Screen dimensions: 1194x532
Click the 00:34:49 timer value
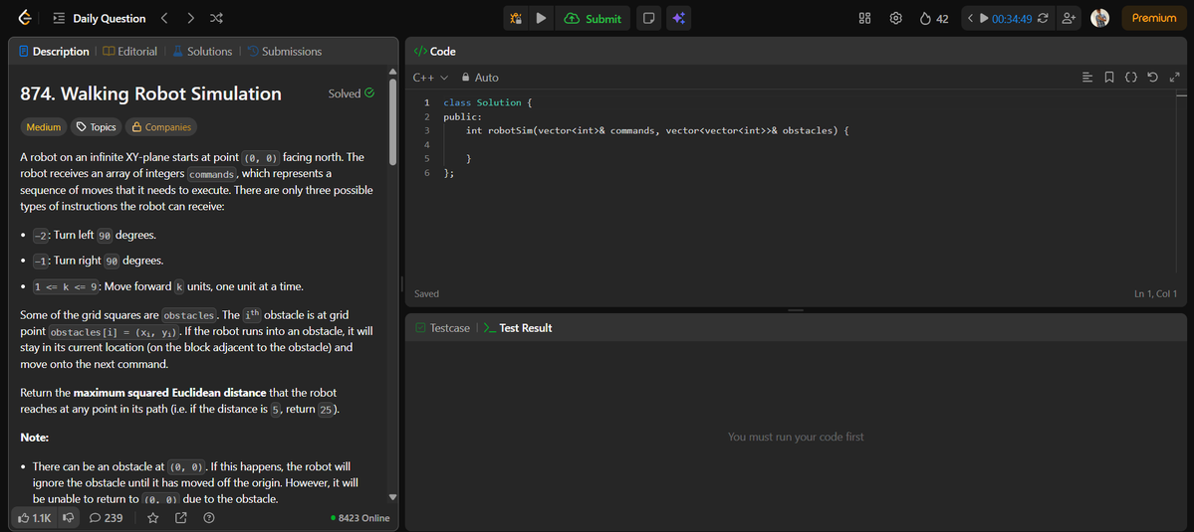[x=1011, y=18]
